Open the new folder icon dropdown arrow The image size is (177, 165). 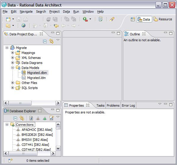point(13,26)
